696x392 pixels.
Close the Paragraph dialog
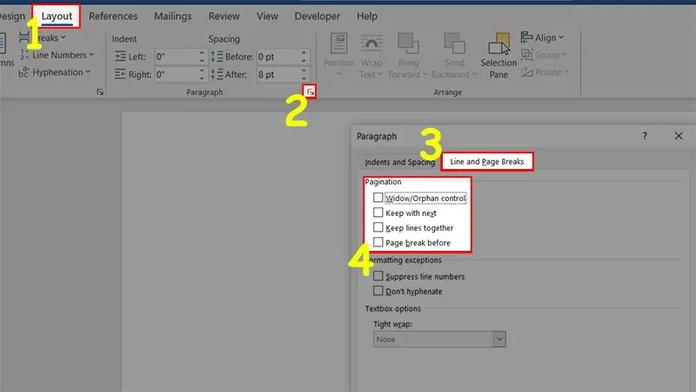679,136
